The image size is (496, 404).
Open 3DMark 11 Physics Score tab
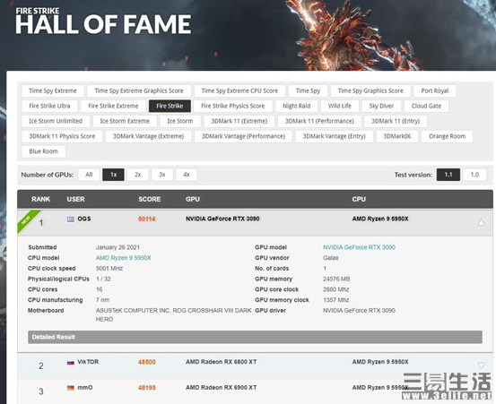pyautogui.click(x=62, y=136)
